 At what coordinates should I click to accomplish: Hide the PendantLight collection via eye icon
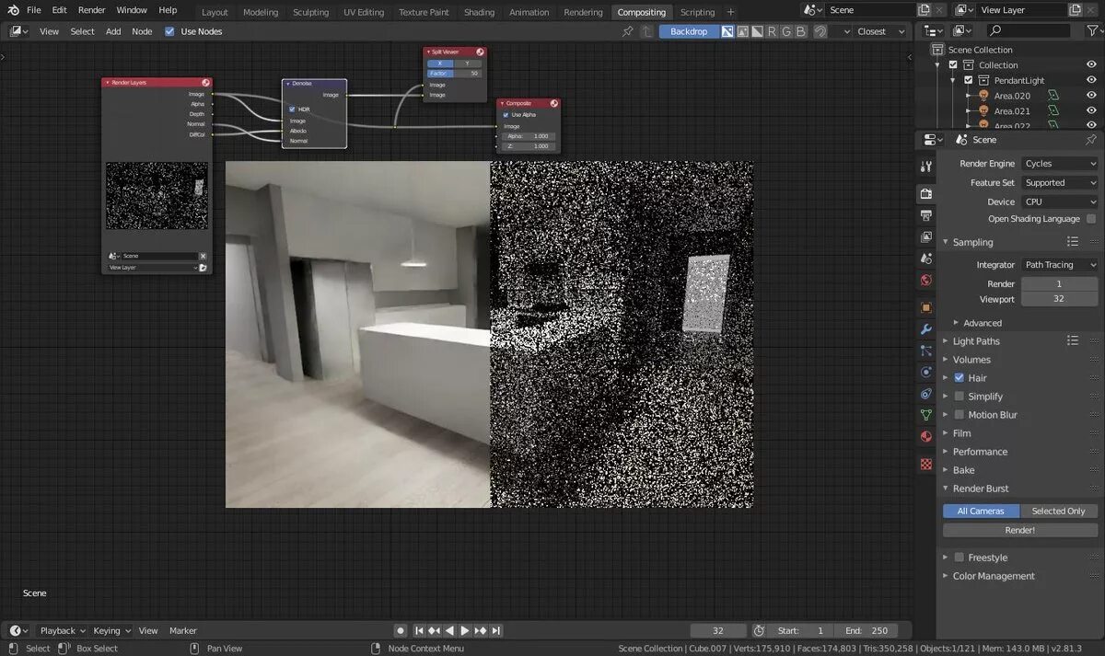1091,80
